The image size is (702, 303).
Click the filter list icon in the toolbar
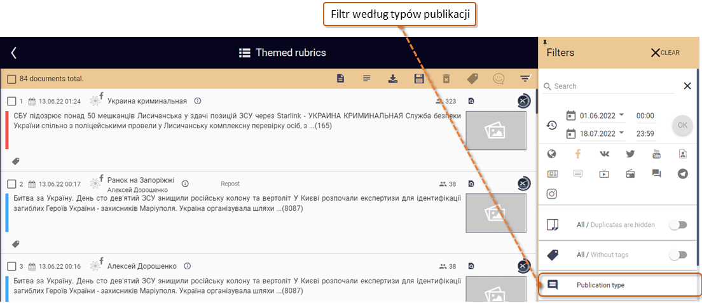[525, 79]
